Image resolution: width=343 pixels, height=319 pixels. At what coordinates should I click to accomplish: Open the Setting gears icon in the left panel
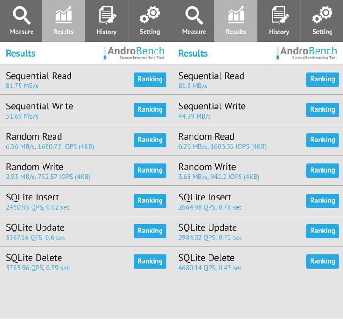pyautogui.click(x=150, y=16)
